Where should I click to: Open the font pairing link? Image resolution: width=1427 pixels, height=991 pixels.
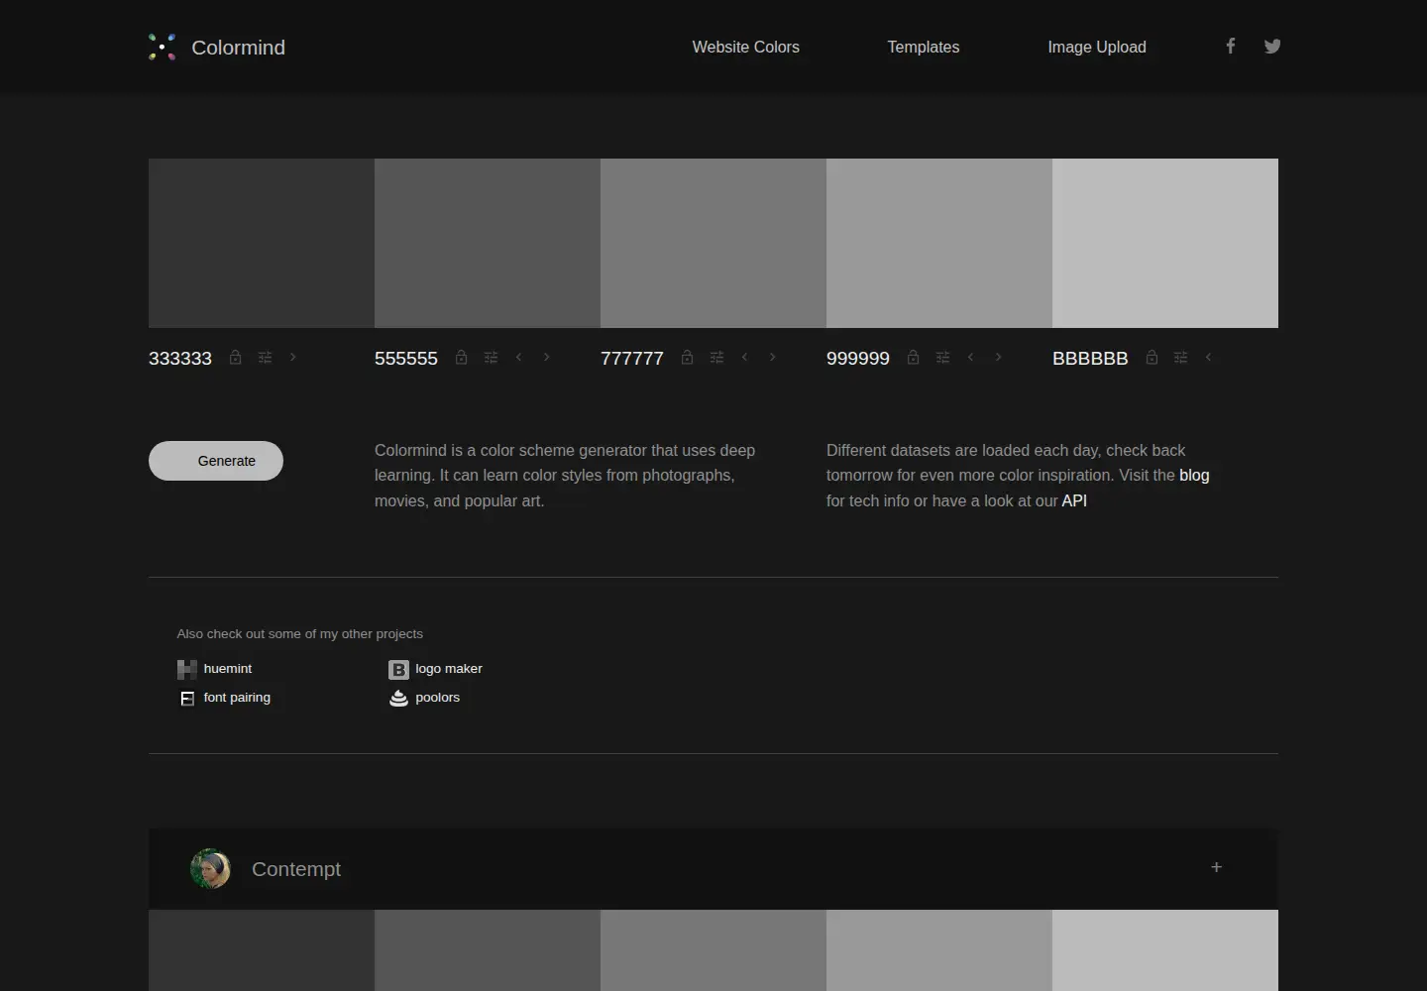tap(237, 698)
